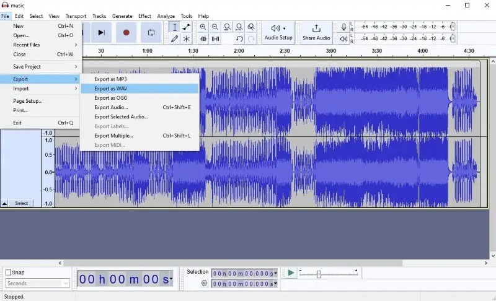Click the Zoom In magnifier icon
496x301 pixels.
203,27
